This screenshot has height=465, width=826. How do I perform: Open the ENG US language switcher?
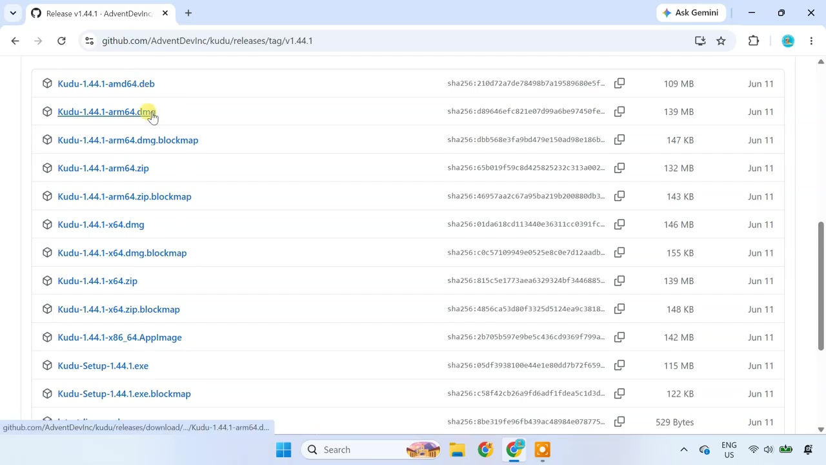(729, 449)
